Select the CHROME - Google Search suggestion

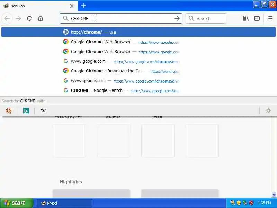(138, 90)
